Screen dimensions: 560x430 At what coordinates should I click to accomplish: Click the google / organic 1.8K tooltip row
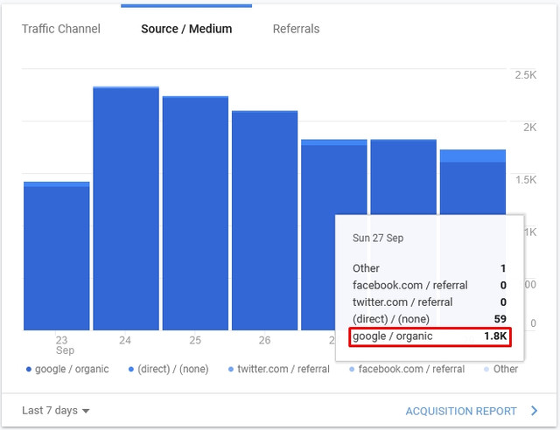coord(430,336)
